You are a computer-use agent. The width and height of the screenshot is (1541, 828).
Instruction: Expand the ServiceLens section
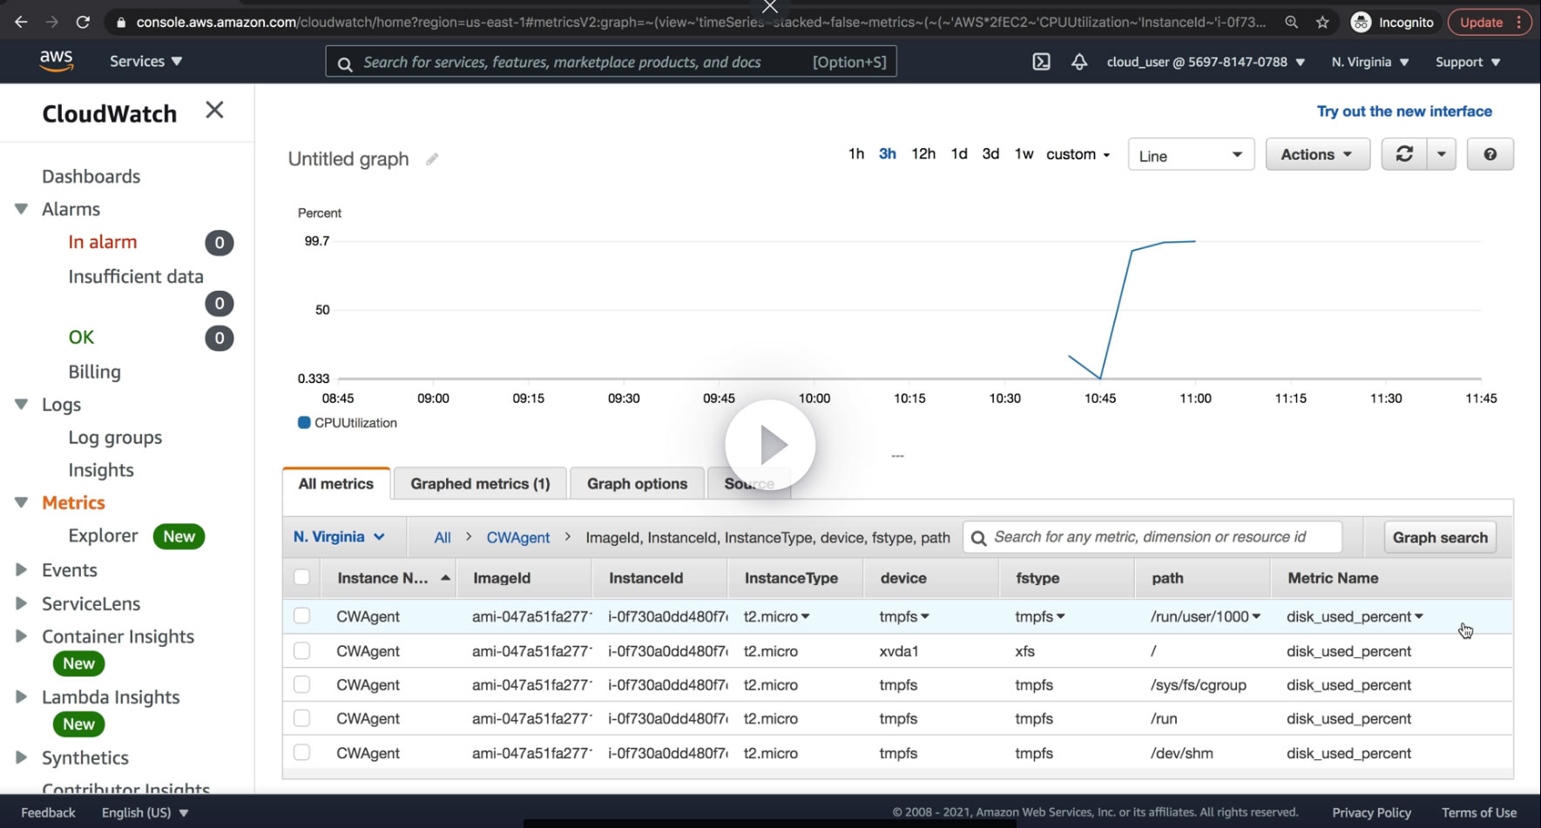(x=22, y=603)
